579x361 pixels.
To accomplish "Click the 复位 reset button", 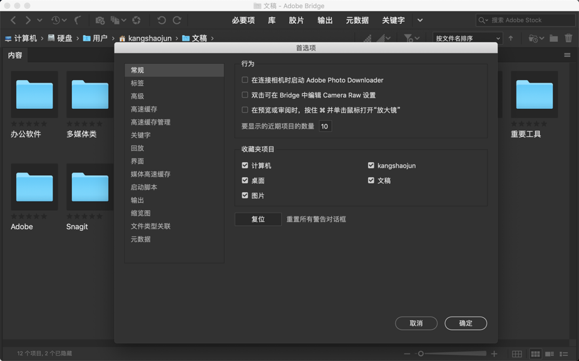I will coord(258,219).
